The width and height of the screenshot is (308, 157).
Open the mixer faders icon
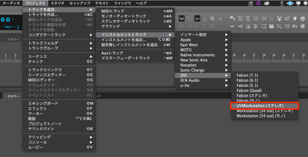(x=256, y=19)
